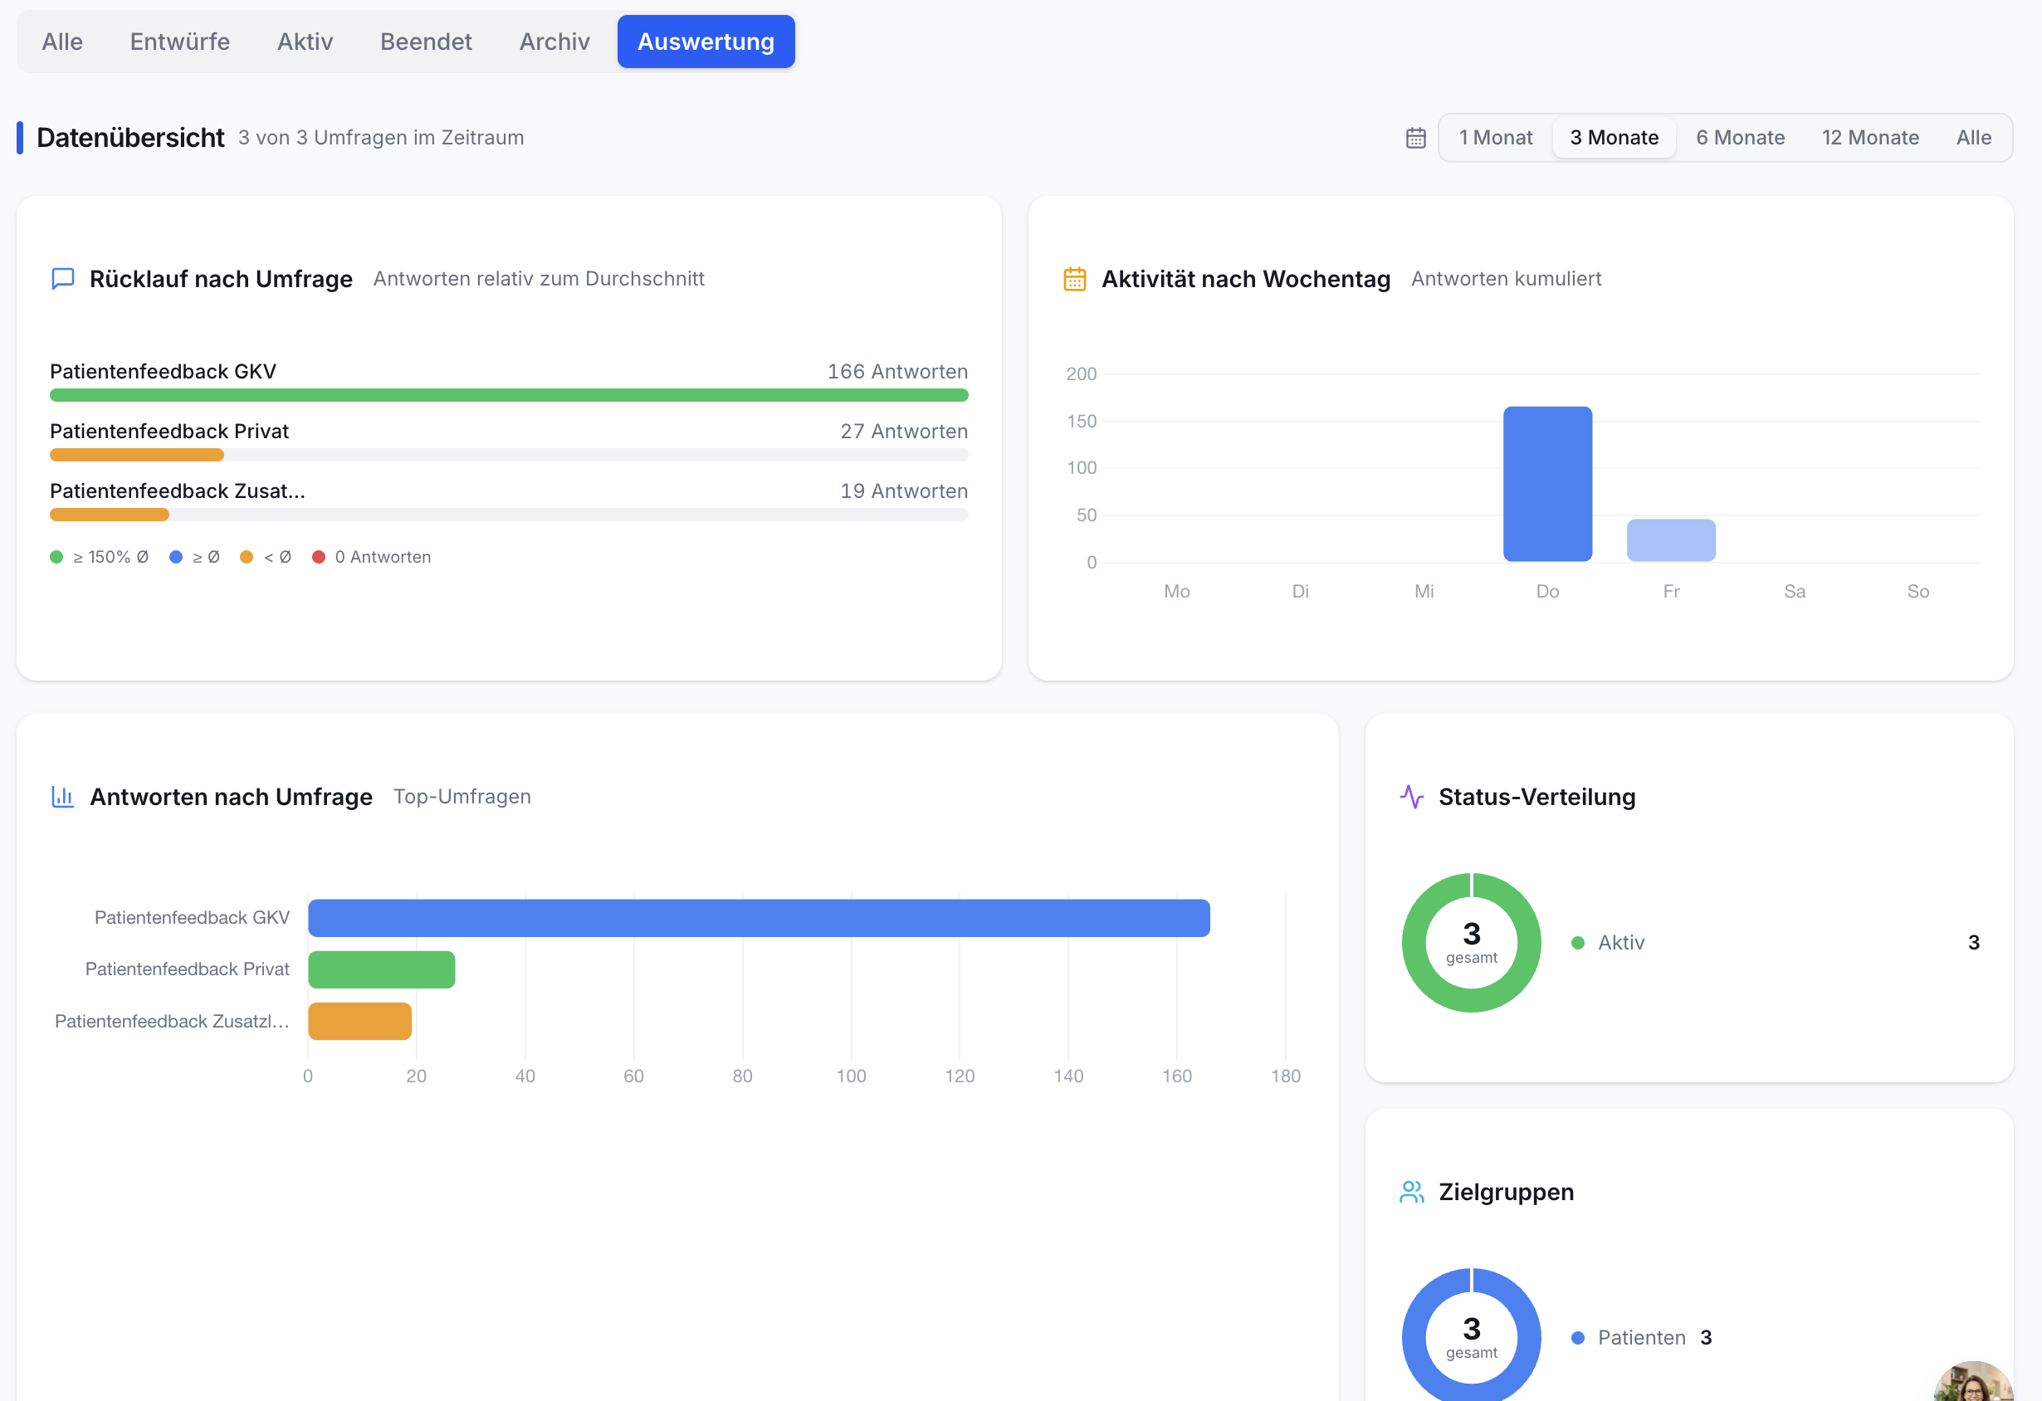Image resolution: width=2042 pixels, height=1401 pixels.
Task: Choose the 6 Monate time range
Action: tap(1740, 138)
